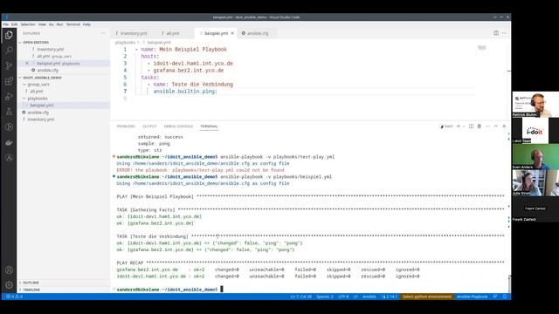Viewport: 559px width, 314px height.
Task: Open the Run and Debug view
Action: coord(10,97)
